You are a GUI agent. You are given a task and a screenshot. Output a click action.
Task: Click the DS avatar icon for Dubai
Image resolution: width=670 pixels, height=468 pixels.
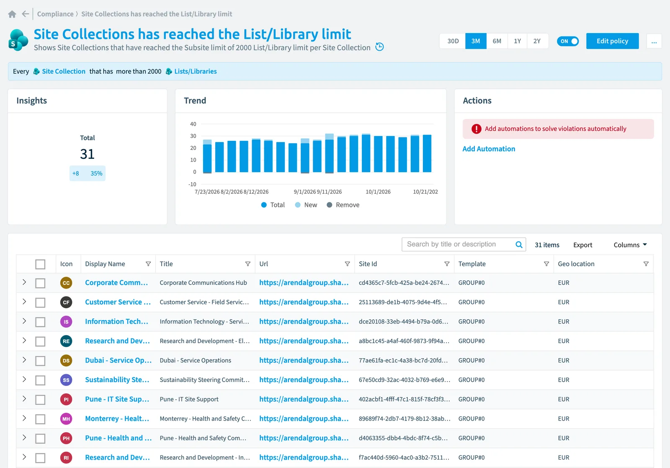(x=66, y=360)
